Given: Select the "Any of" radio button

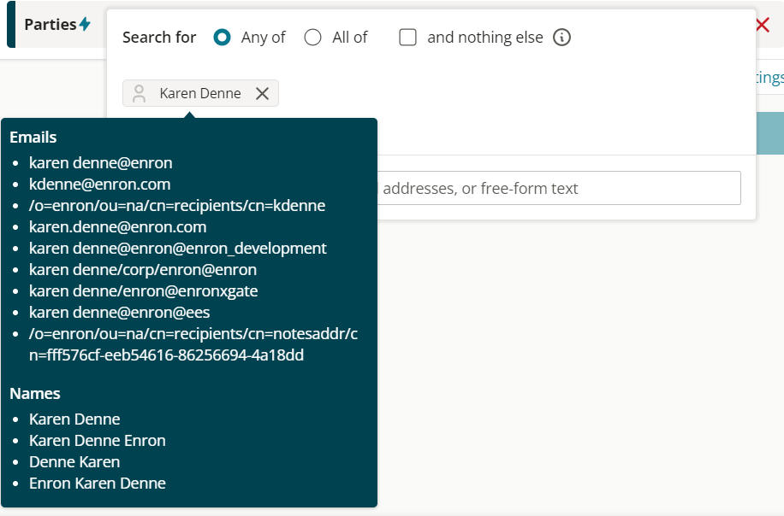Looking at the screenshot, I should coord(223,38).
